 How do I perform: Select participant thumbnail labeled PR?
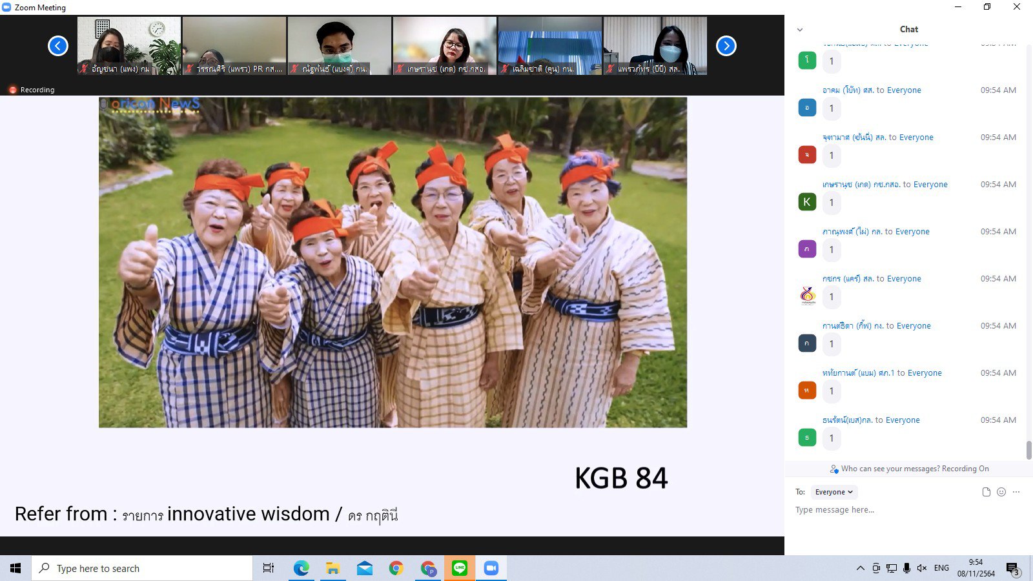234,46
